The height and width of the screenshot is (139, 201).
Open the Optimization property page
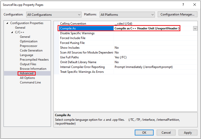pos(29,41)
